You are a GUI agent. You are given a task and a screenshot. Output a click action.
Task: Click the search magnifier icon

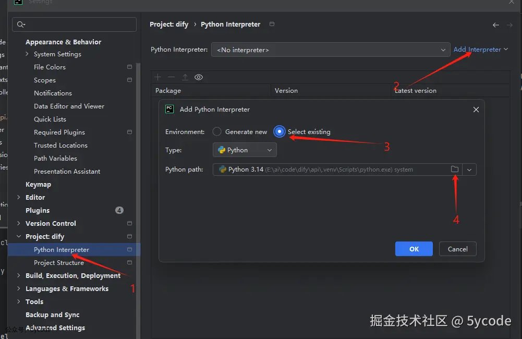[21, 25]
